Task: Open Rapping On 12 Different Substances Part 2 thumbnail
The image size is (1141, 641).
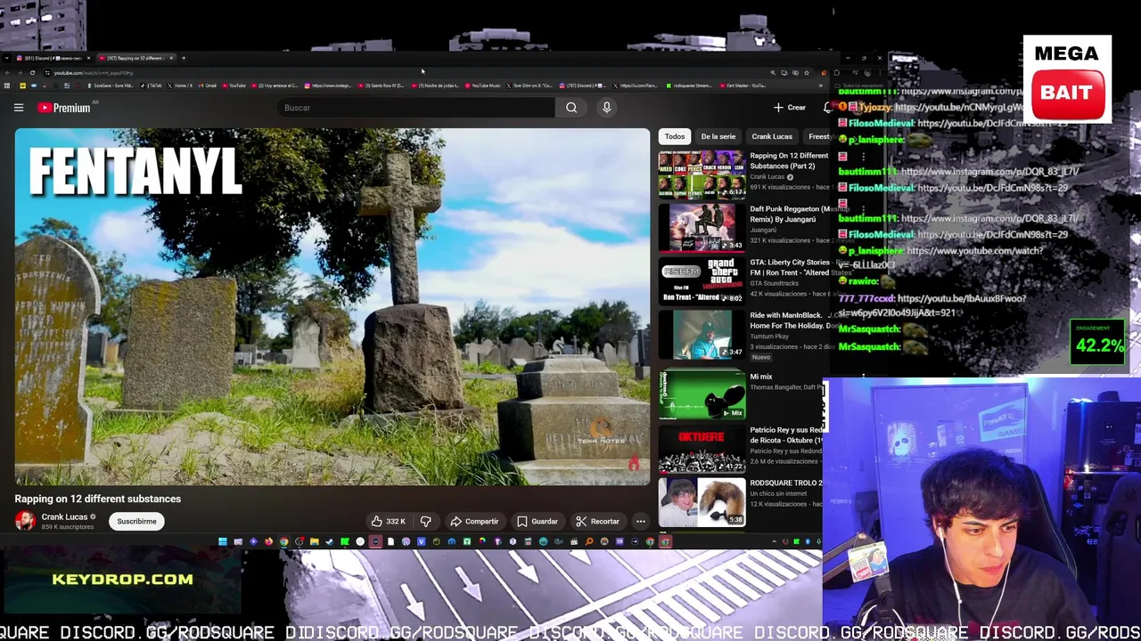Action: point(702,174)
